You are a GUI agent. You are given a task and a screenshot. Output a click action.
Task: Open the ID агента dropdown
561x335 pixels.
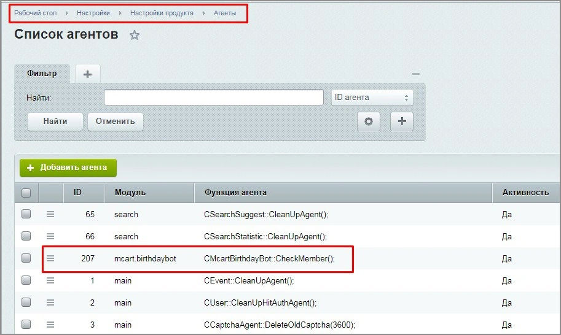pyautogui.click(x=372, y=98)
